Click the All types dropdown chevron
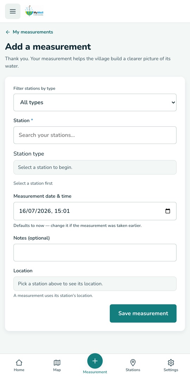This screenshot has height=380, width=190. [173, 102]
